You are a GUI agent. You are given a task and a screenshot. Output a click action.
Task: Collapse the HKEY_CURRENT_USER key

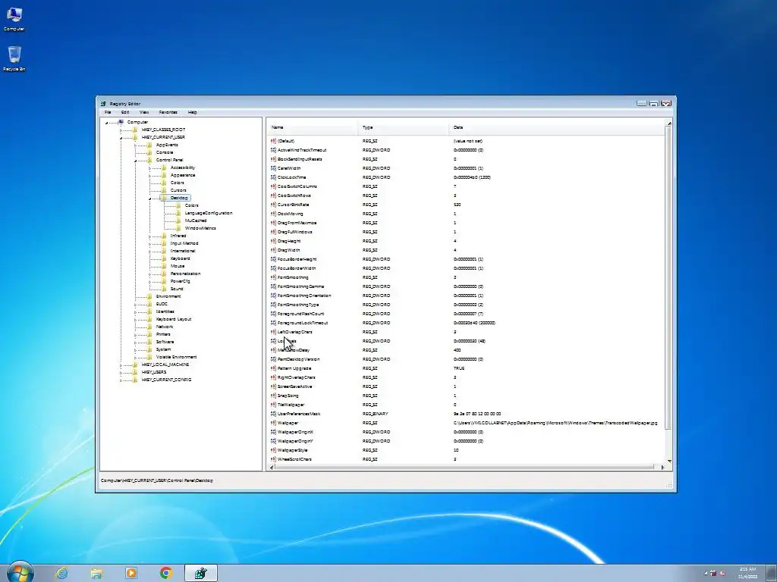(121, 138)
